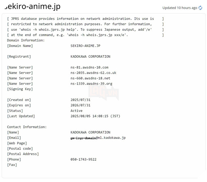Click the contact Name value KADOKAWA CORPORATION
This screenshot has width=207, height=182.
point(90,132)
